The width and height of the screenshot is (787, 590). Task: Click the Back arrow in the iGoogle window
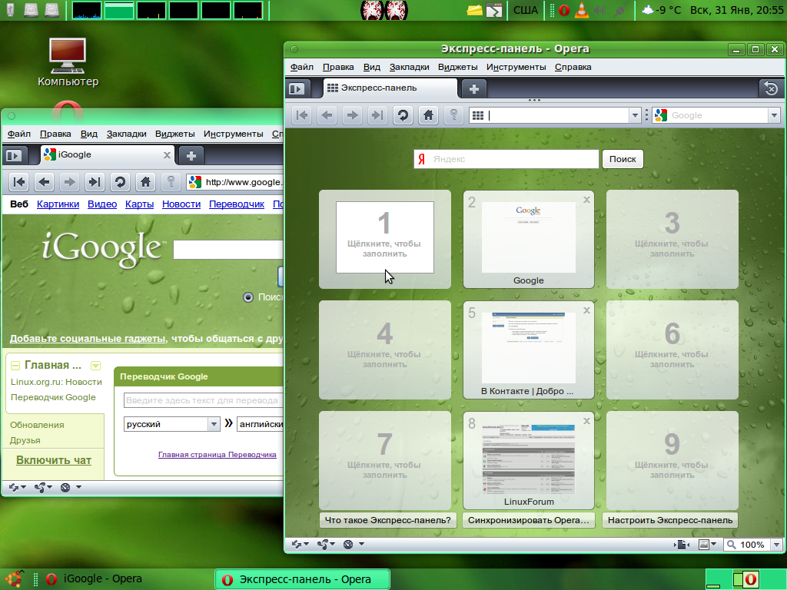pos(45,182)
